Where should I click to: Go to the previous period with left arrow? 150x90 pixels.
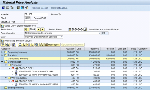39,29
